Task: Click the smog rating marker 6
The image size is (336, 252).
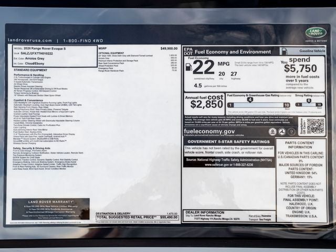Action: [309, 101]
